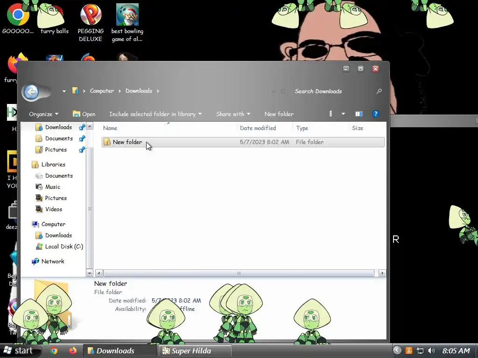Click the Firefox desktop icon
The image size is (478, 358).
click(17, 63)
